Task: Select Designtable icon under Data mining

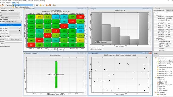Action: [158, 79]
